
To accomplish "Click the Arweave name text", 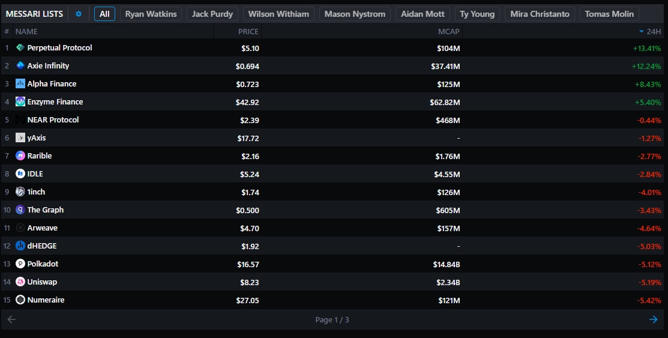I will (42, 228).
